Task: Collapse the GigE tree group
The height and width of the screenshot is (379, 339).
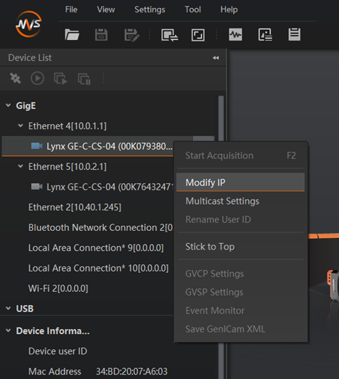Action: coord(8,105)
